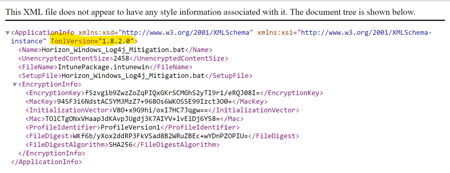Click the UnencryptedContentSize value 2458
The height and width of the screenshot is (173, 450).
tap(121, 59)
